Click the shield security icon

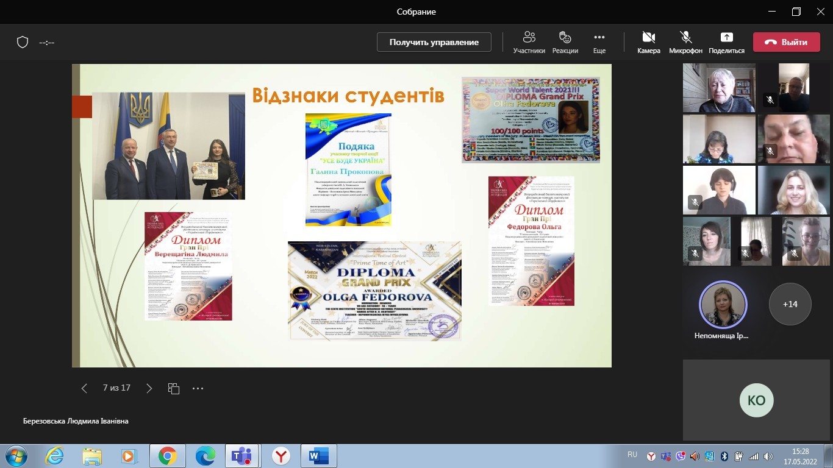click(x=23, y=42)
